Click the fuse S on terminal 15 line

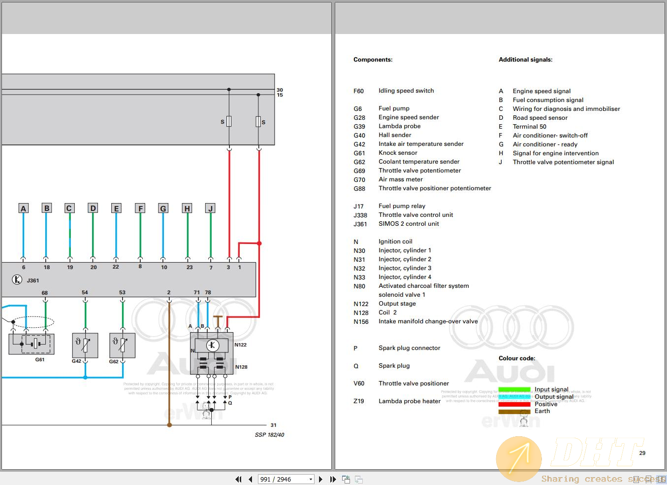pyautogui.click(x=258, y=121)
